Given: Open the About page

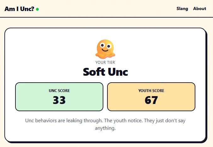Looking at the screenshot, I should (x=199, y=8).
